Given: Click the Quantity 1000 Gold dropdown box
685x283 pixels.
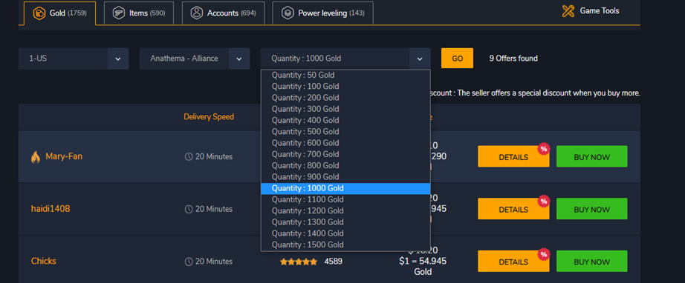Looking at the screenshot, I should [345, 59].
